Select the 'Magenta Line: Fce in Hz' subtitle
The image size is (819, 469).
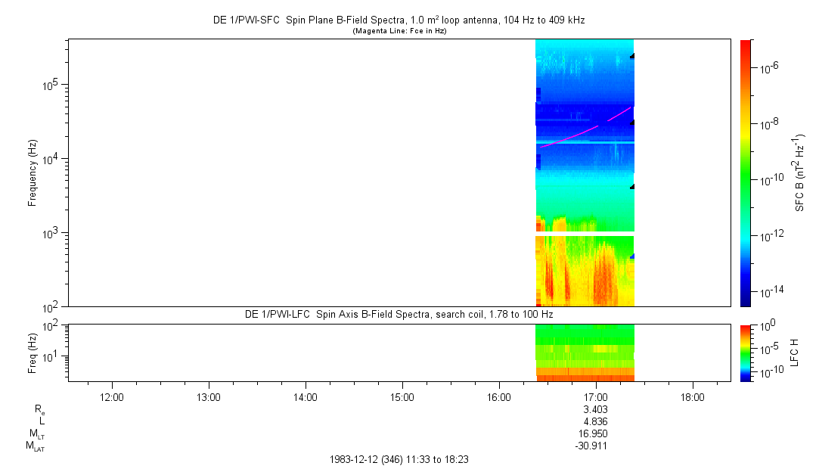point(401,31)
